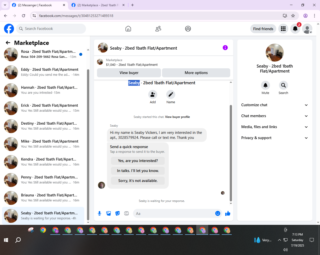Go back from Marketplace chats
The width and height of the screenshot is (320, 255).
coord(8,43)
